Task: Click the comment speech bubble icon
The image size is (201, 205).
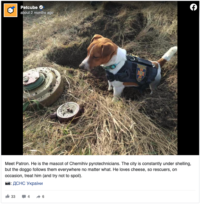Action: tap(24, 197)
